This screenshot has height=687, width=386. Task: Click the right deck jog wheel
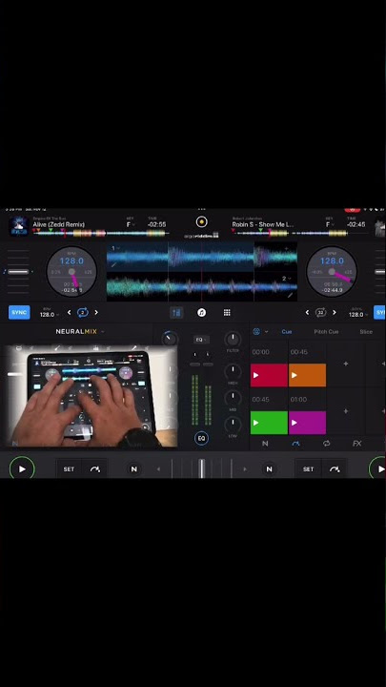[332, 271]
